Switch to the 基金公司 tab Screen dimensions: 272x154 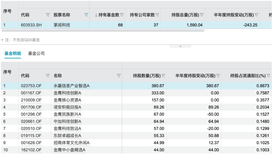click(36, 53)
